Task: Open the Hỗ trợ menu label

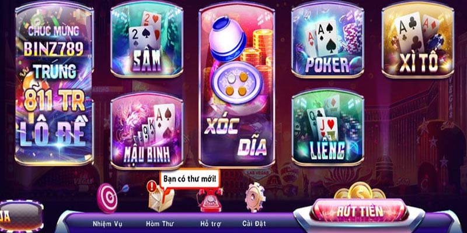Action: pos(210,224)
